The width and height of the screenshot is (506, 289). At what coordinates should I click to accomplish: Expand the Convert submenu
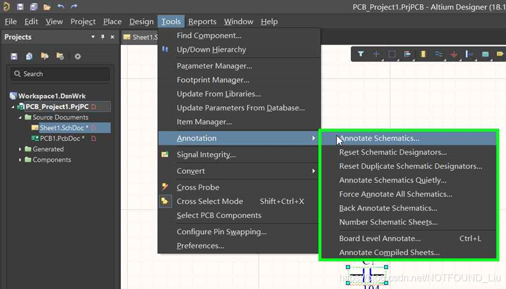[239, 171]
